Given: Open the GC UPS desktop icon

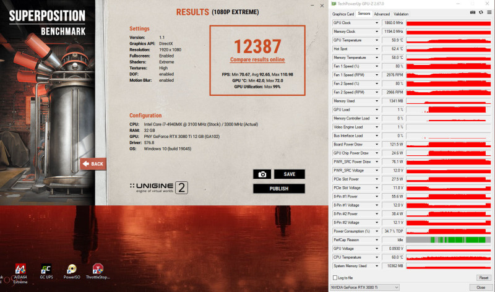Looking at the screenshot, I should coord(46,272).
